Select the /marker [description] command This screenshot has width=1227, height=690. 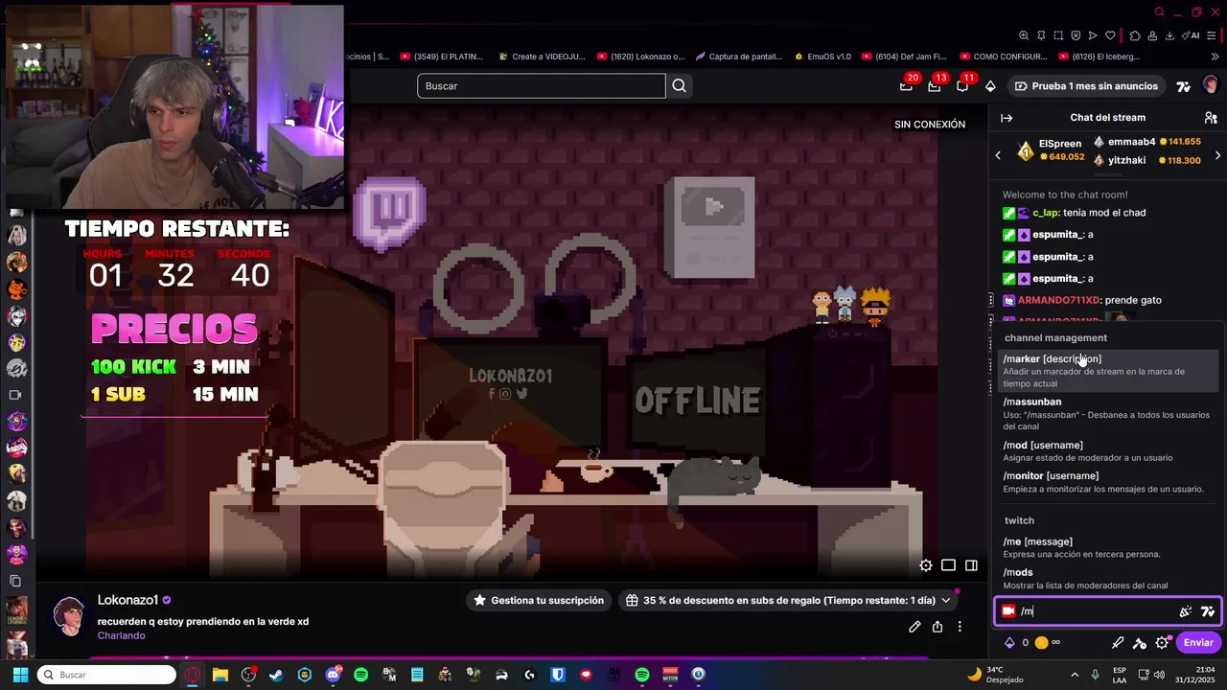pyautogui.click(x=1107, y=371)
